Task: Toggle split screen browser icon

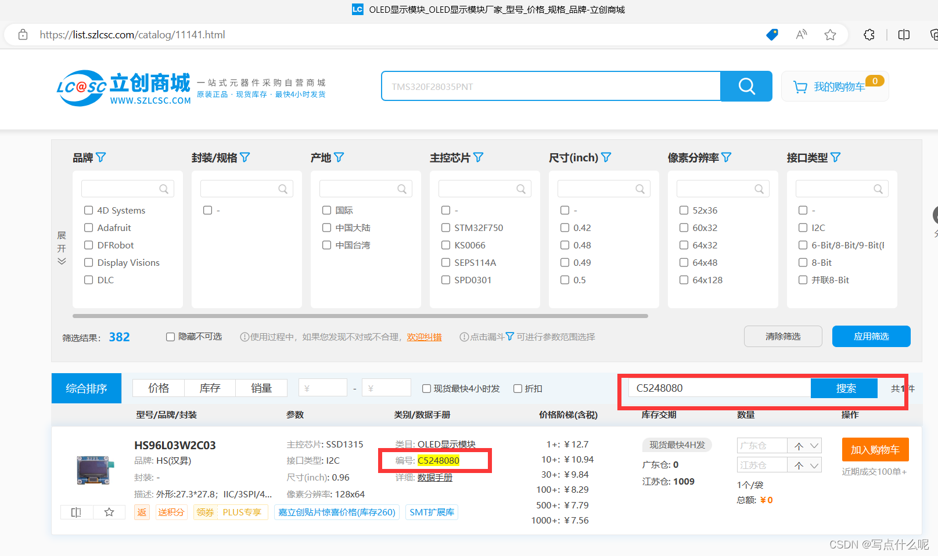Action: [x=904, y=35]
